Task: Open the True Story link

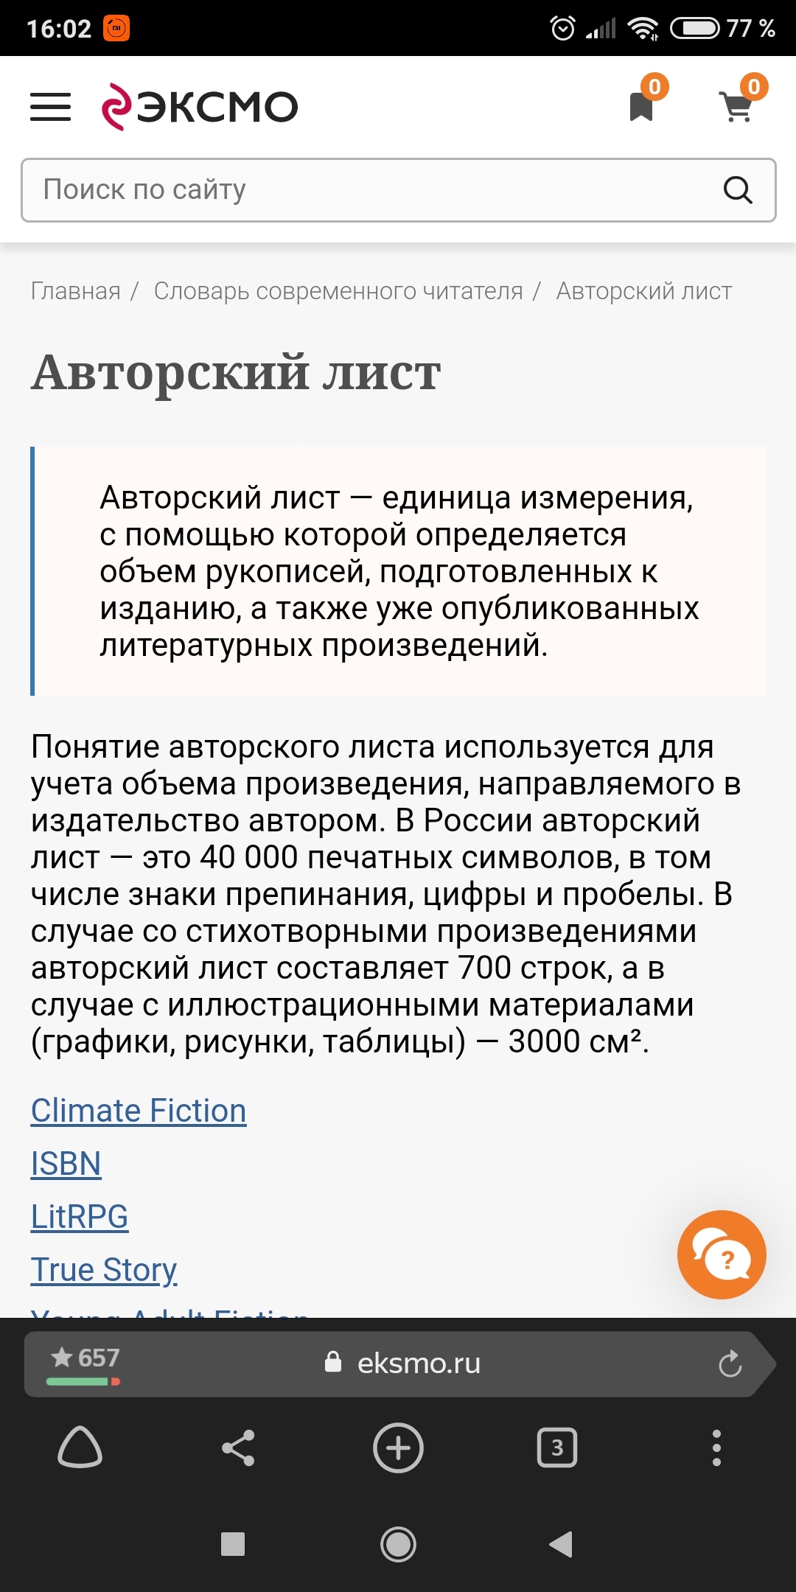Action: pos(104,1270)
